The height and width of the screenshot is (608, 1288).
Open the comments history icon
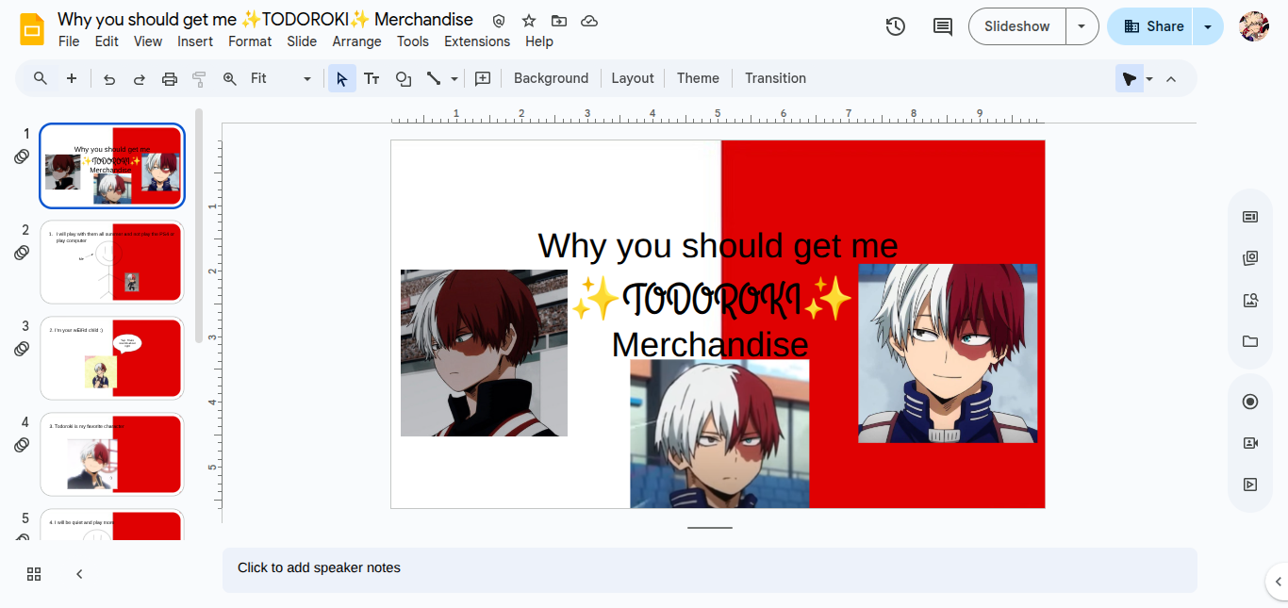(943, 26)
